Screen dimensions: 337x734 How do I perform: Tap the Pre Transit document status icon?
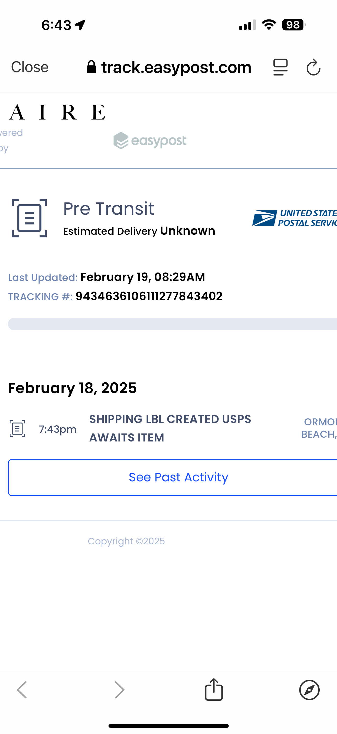(29, 218)
